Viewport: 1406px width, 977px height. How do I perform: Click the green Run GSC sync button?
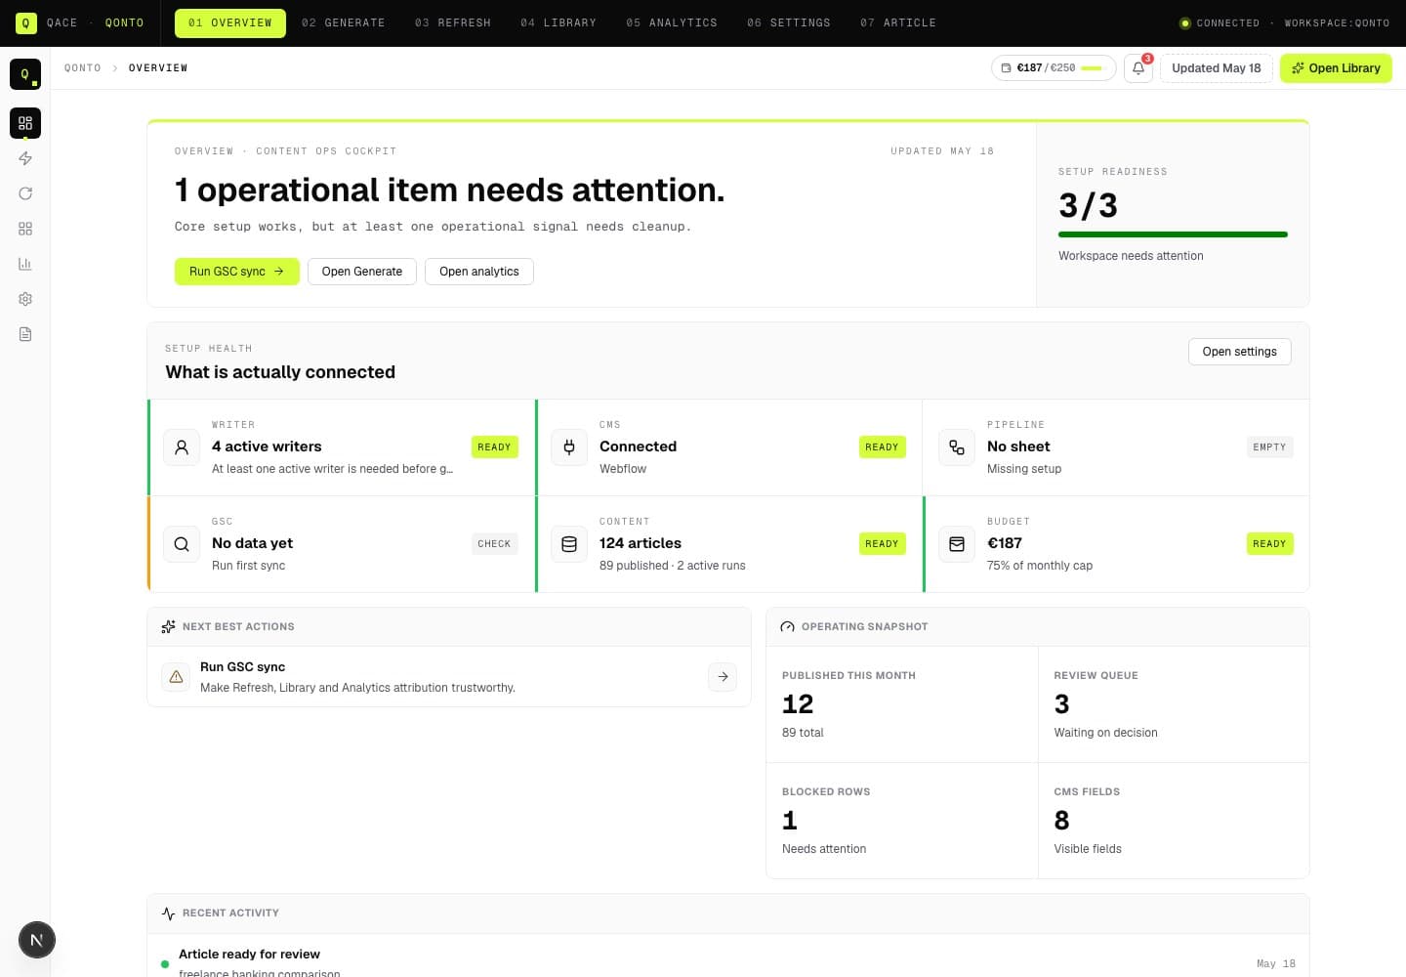237,272
